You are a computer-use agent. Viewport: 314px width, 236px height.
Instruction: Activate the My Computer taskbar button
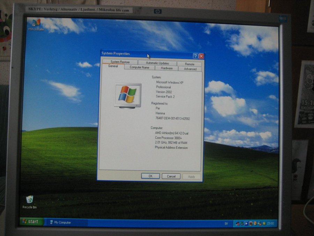click(x=67, y=222)
